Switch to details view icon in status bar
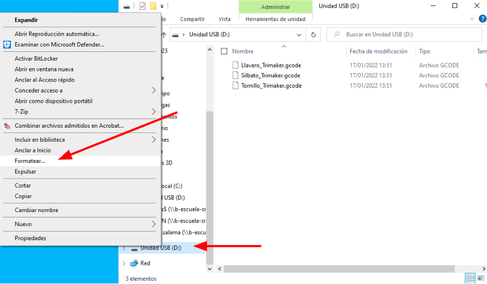Screen dimensions: 487x284 469,278
